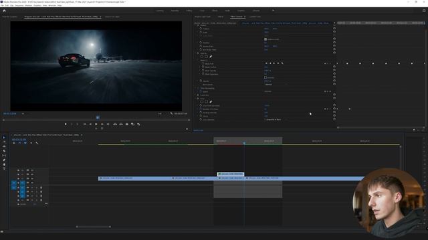
Task: Select the first clip on the timeline video track
Action: pyautogui.click(x=135, y=178)
